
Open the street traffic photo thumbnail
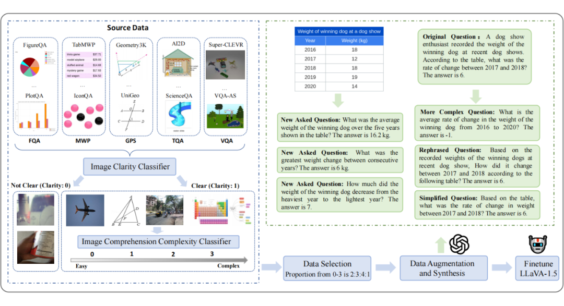(x=164, y=210)
